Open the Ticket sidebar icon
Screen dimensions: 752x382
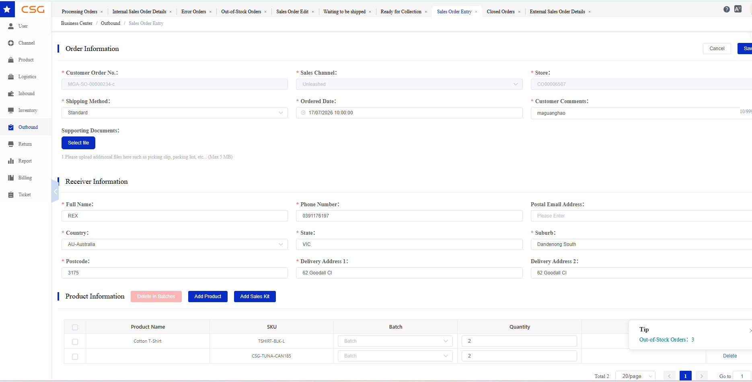click(x=11, y=195)
